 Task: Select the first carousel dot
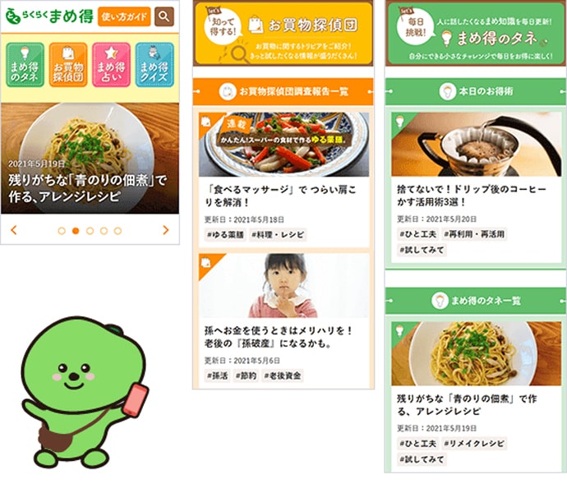click(x=62, y=231)
